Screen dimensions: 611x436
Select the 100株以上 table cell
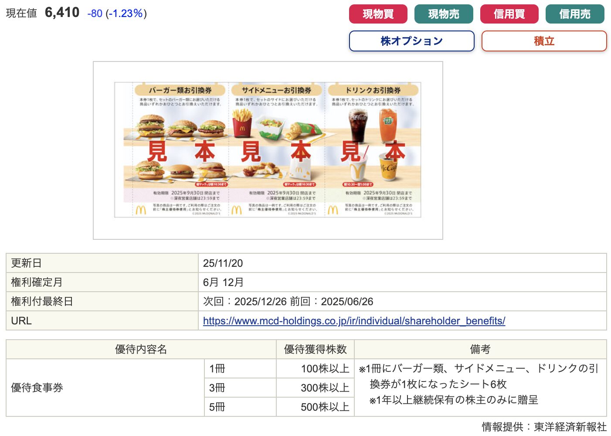point(325,368)
